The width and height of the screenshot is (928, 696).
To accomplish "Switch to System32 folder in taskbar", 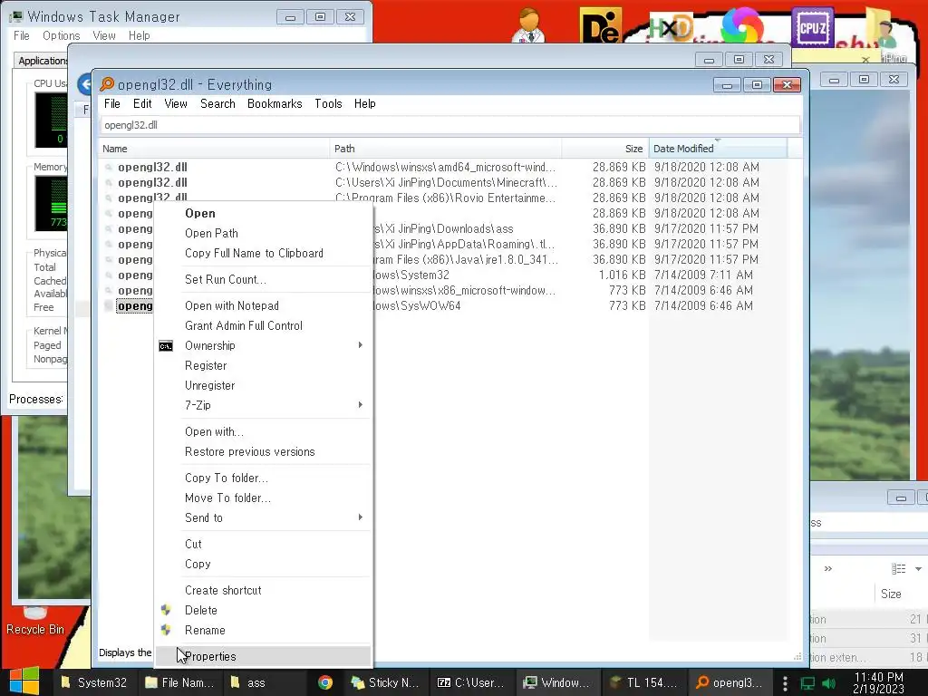I will coord(93,682).
